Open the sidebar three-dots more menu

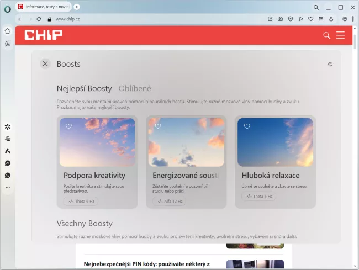[8, 188]
